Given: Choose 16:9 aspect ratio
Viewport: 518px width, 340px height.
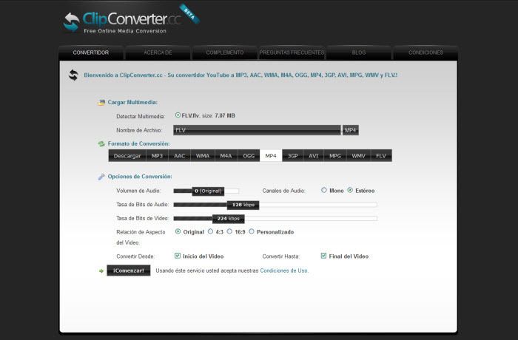Looking at the screenshot, I should click(x=229, y=232).
